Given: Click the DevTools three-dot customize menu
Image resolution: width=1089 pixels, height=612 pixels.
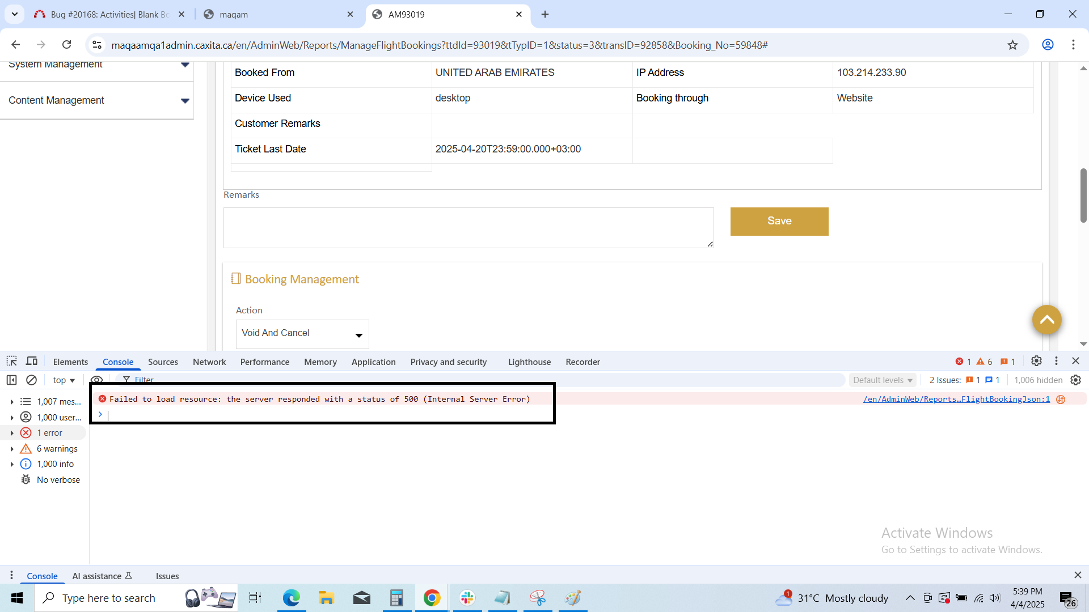Looking at the screenshot, I should [x=1056, y=361].
